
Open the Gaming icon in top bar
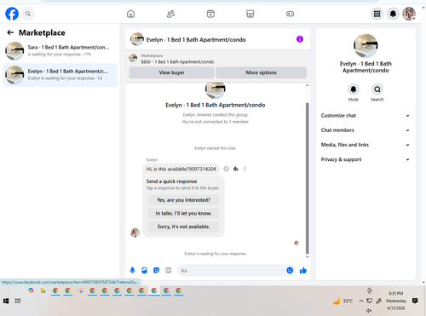290,14
